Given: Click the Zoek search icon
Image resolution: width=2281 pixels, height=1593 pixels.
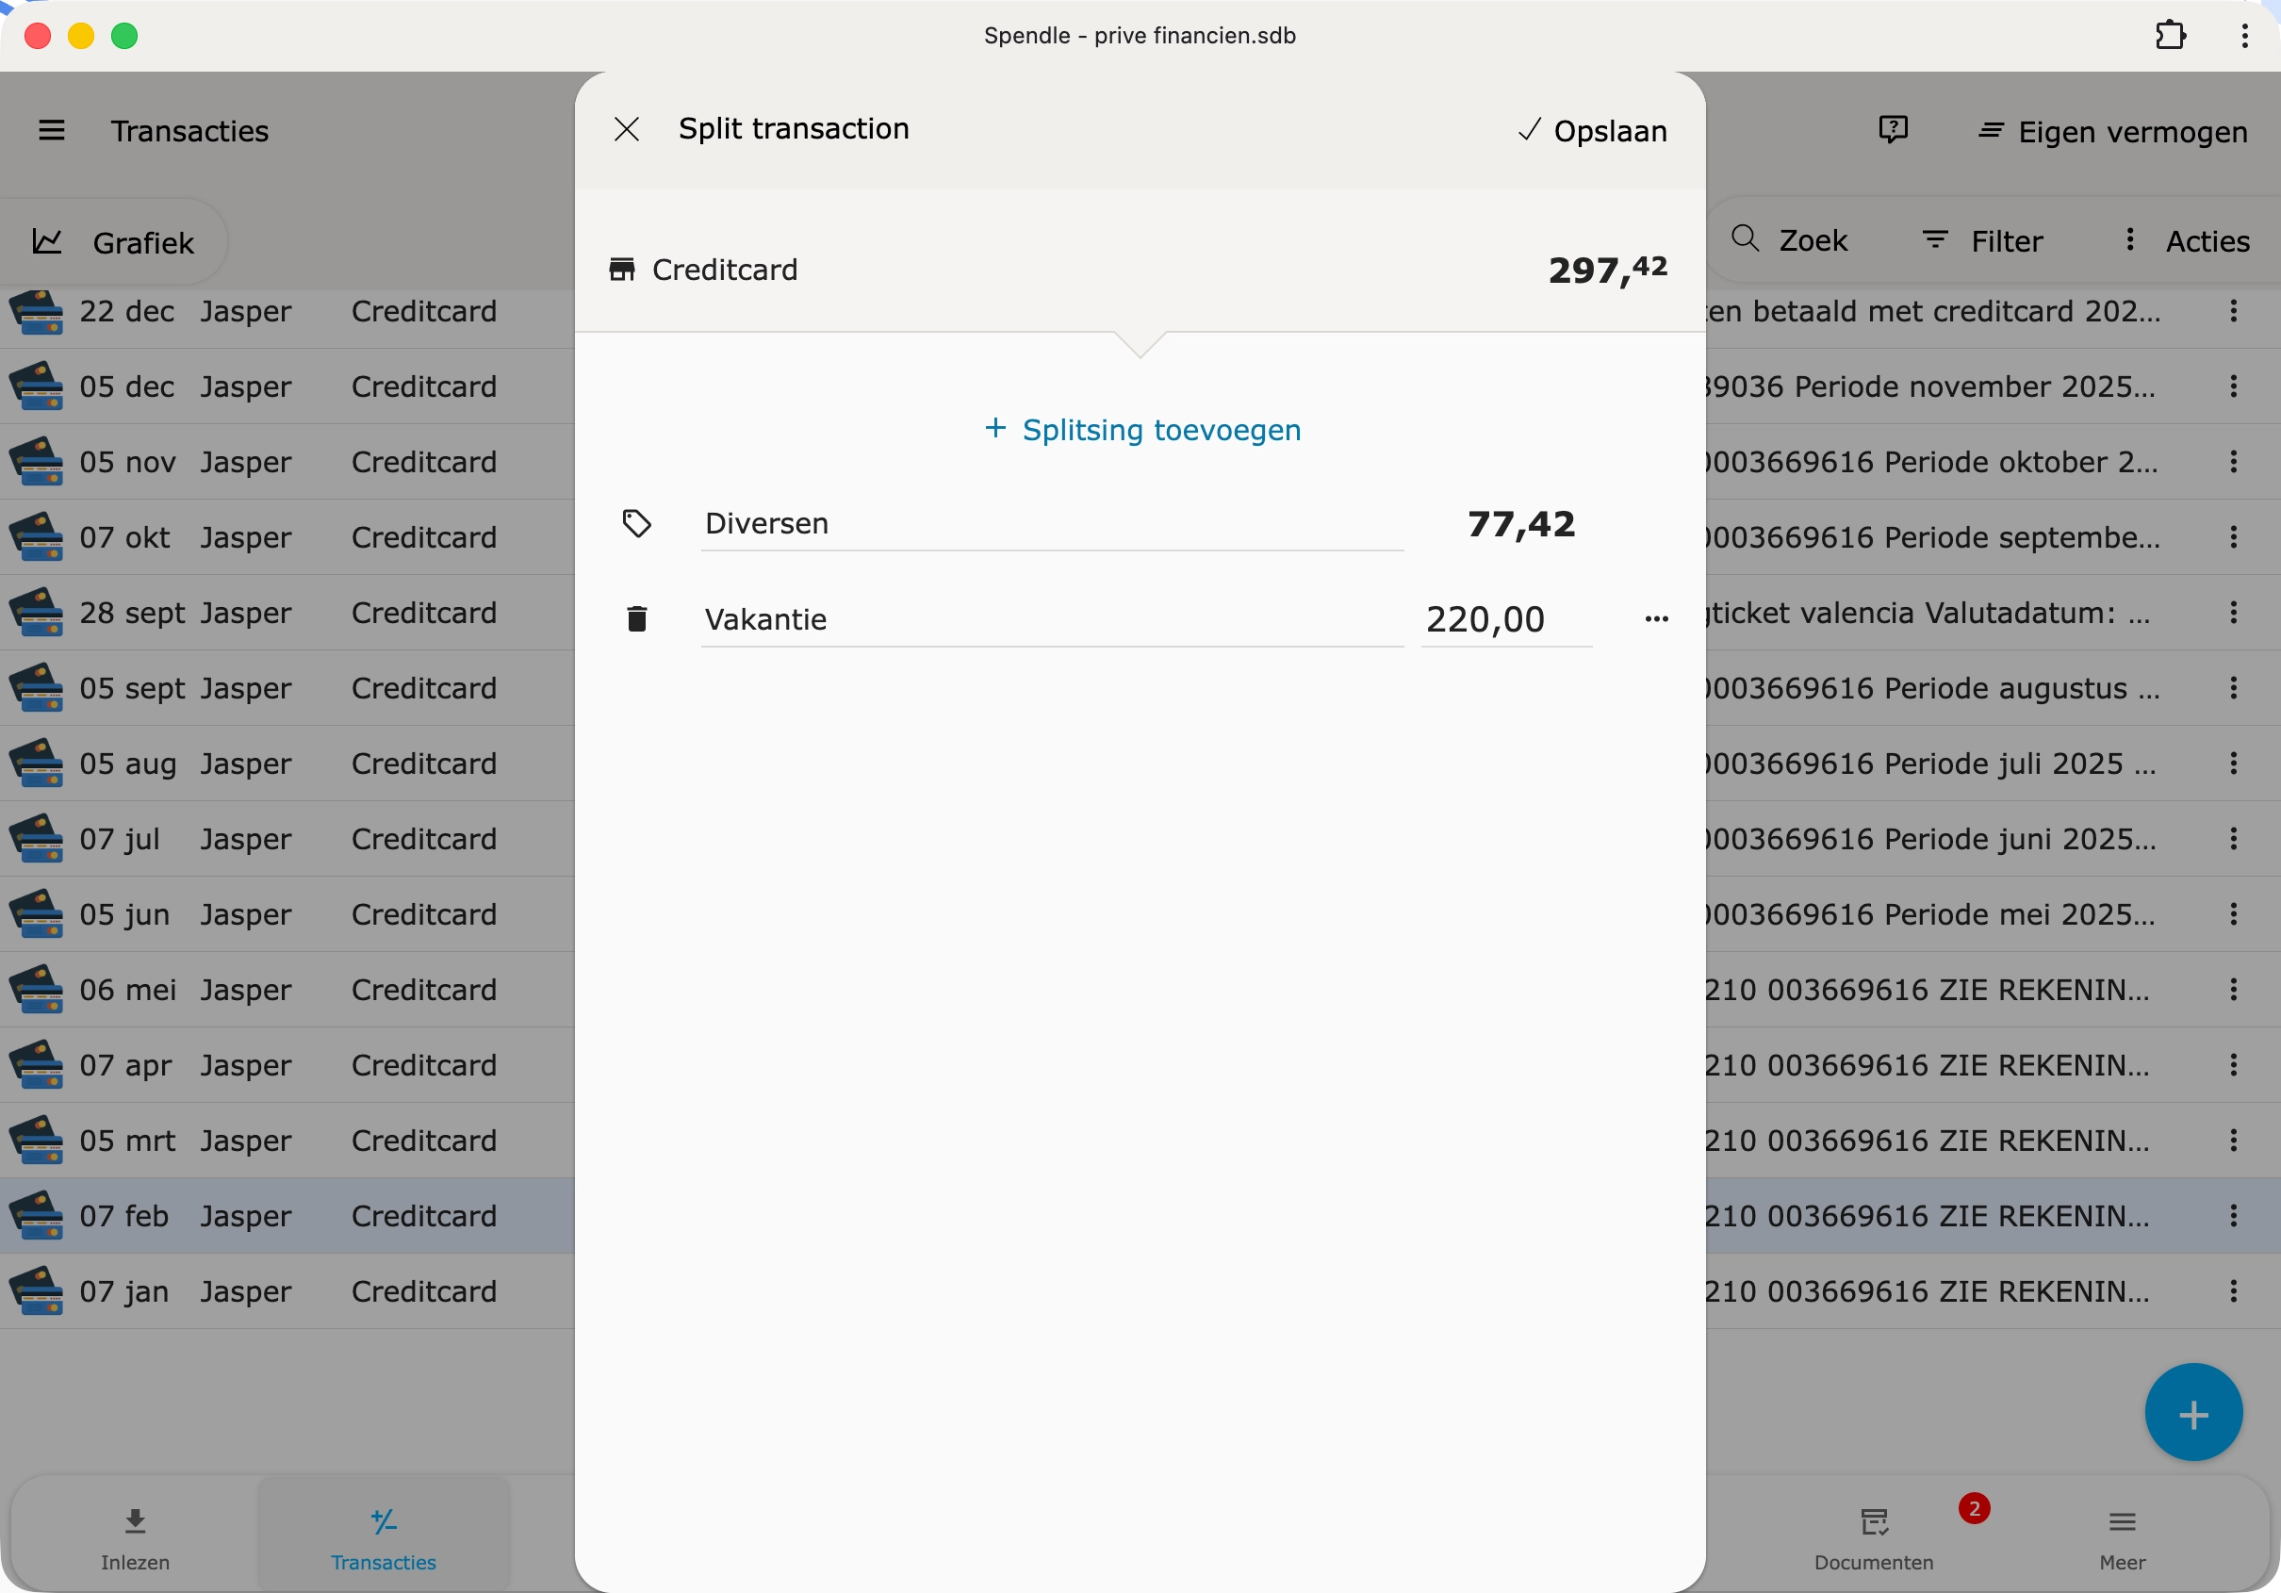Looking at the screenshot, I should pyautogui.click(x=1745, y=239).
